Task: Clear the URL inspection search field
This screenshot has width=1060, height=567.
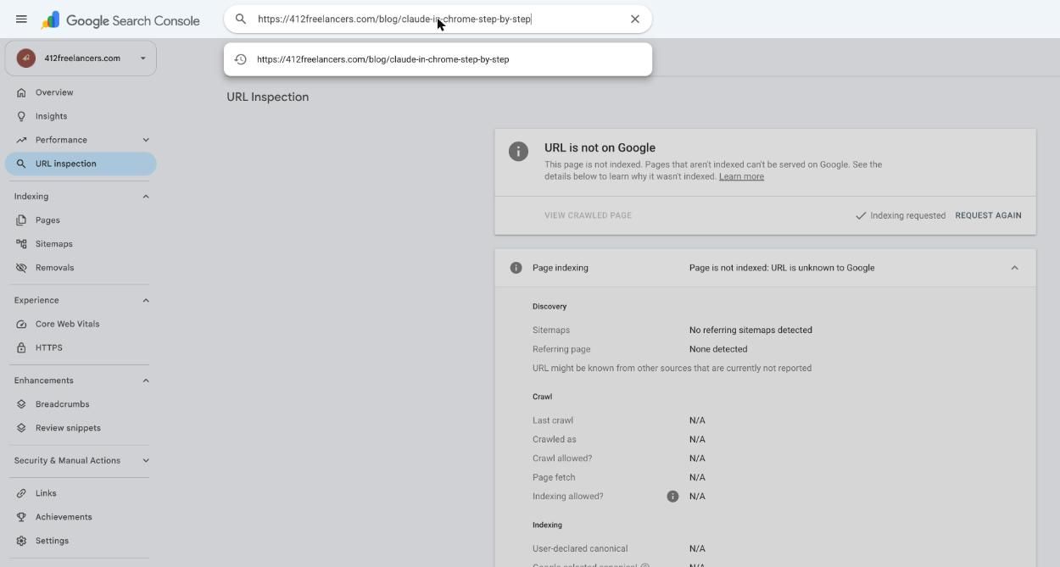Action: click(x=634, y=19)
